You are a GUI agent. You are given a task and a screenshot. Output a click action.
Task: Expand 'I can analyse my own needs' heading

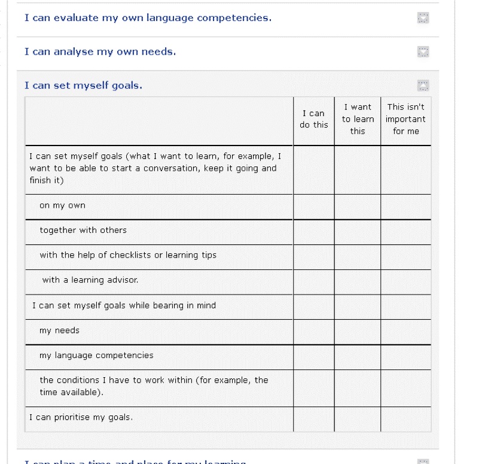pyautogui.click(x=100, y=51)
